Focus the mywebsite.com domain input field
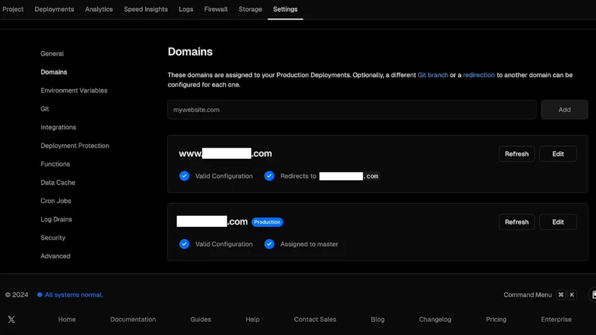Screen dimensions: 596x335 352,110
